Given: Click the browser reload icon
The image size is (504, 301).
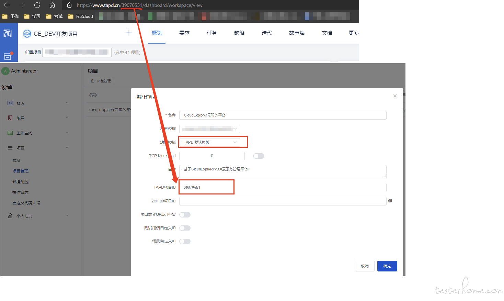Looking at the screenshot, I should (37, 5).
